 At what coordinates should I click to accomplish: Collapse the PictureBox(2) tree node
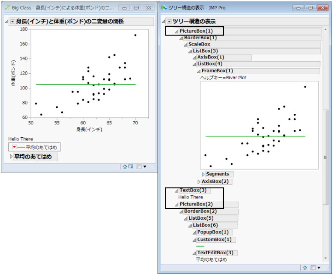coord(176,205)
